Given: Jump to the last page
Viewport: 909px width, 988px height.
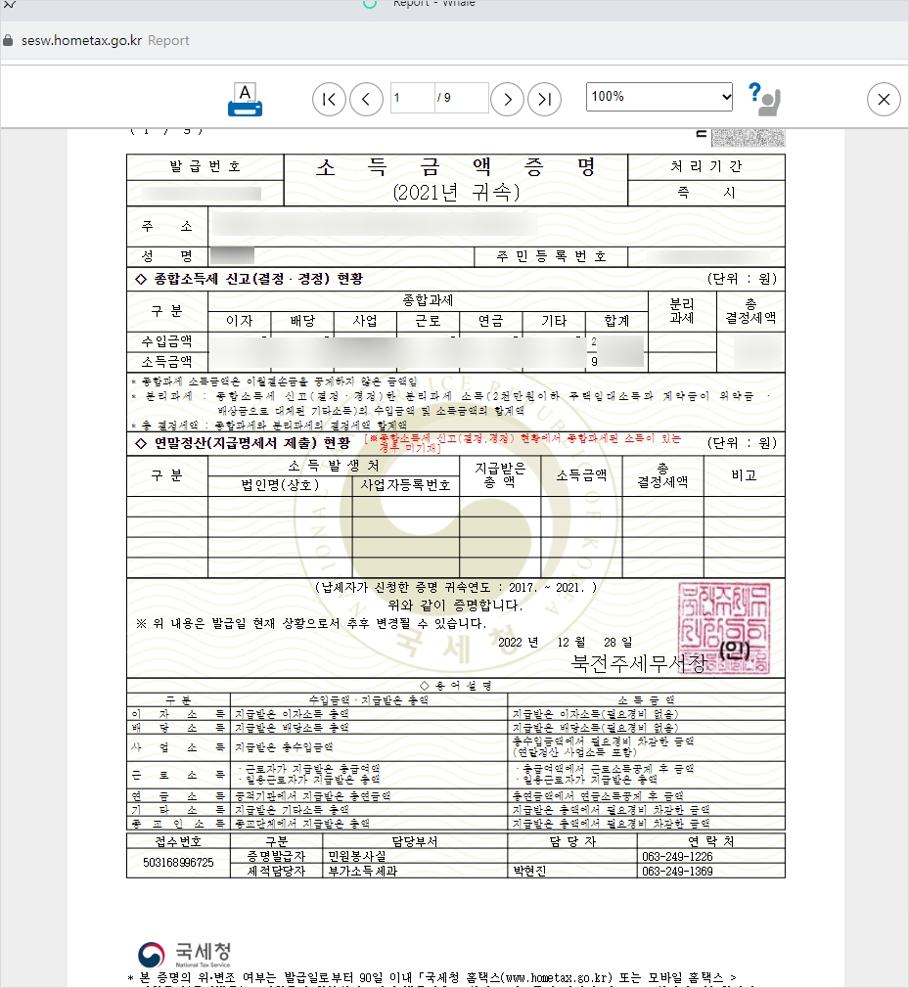Looking at the screenshot, I should pos(545,99).
